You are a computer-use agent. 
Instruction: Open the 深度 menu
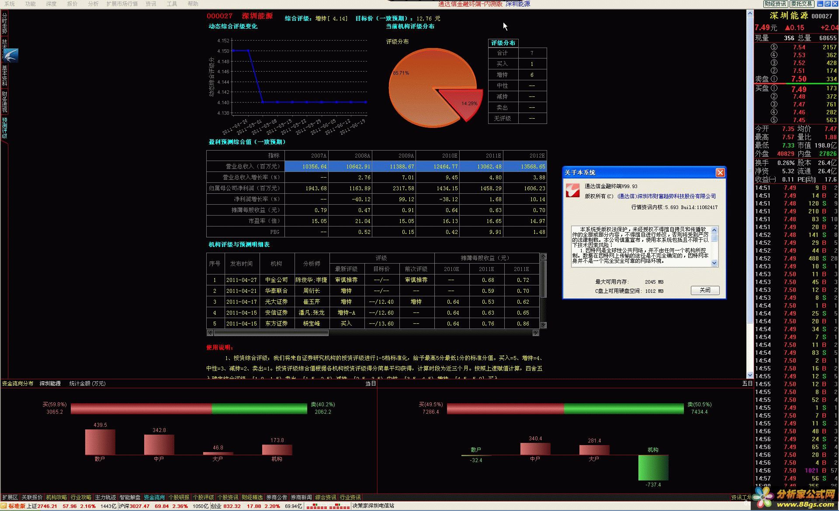(x=51, y=3)
